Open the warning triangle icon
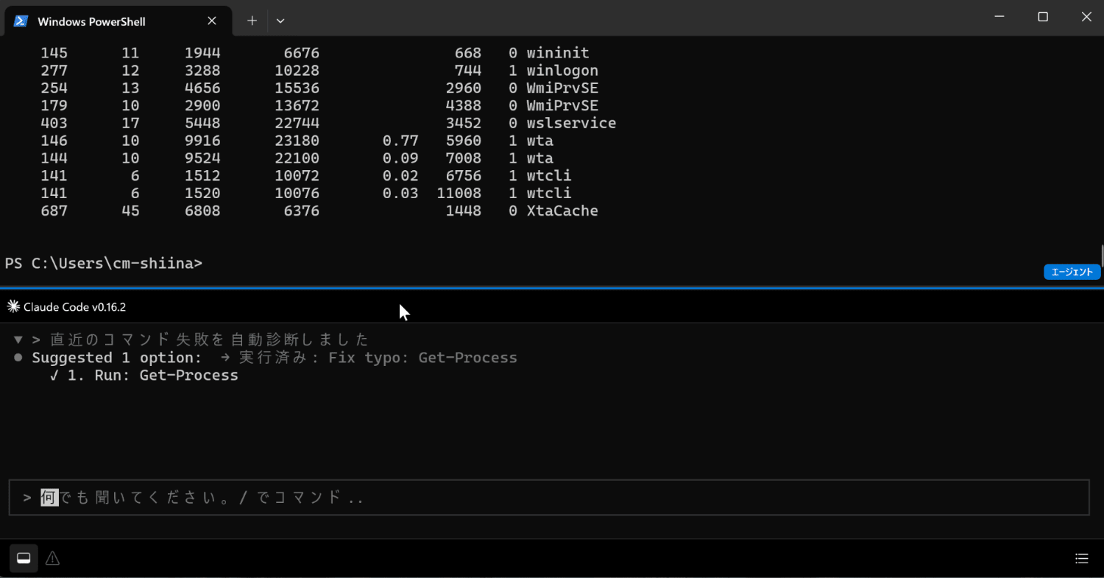Image resolution: width=1104 pixels, height=578 pixels. coord(52,559)
